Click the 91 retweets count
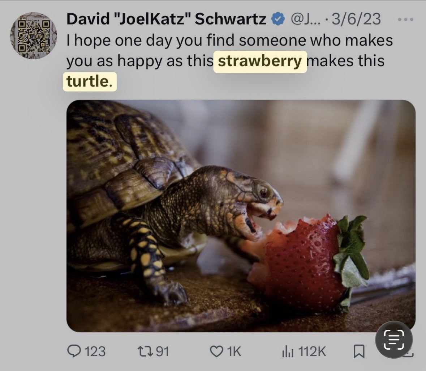Viewport: 426px width, 371px height. tap(162, 351)
